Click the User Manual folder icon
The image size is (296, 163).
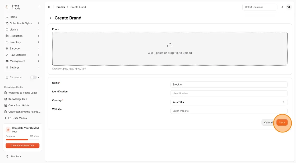click(10, 118)
